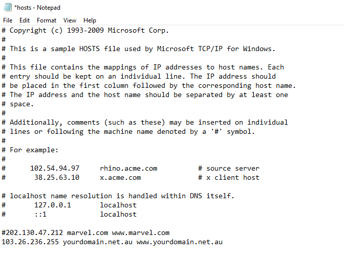
Task: Open the Help menu
Action: [90, 20]
